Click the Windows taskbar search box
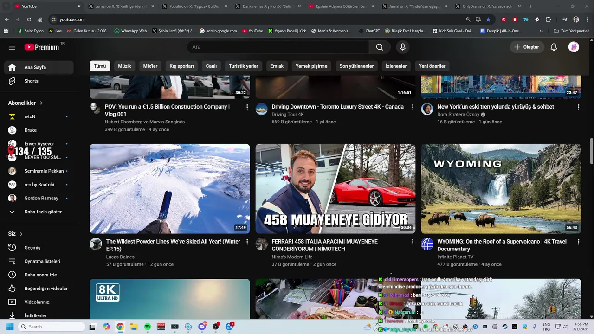The height and width of the screenshot is (334, 594). click(52, 327)
